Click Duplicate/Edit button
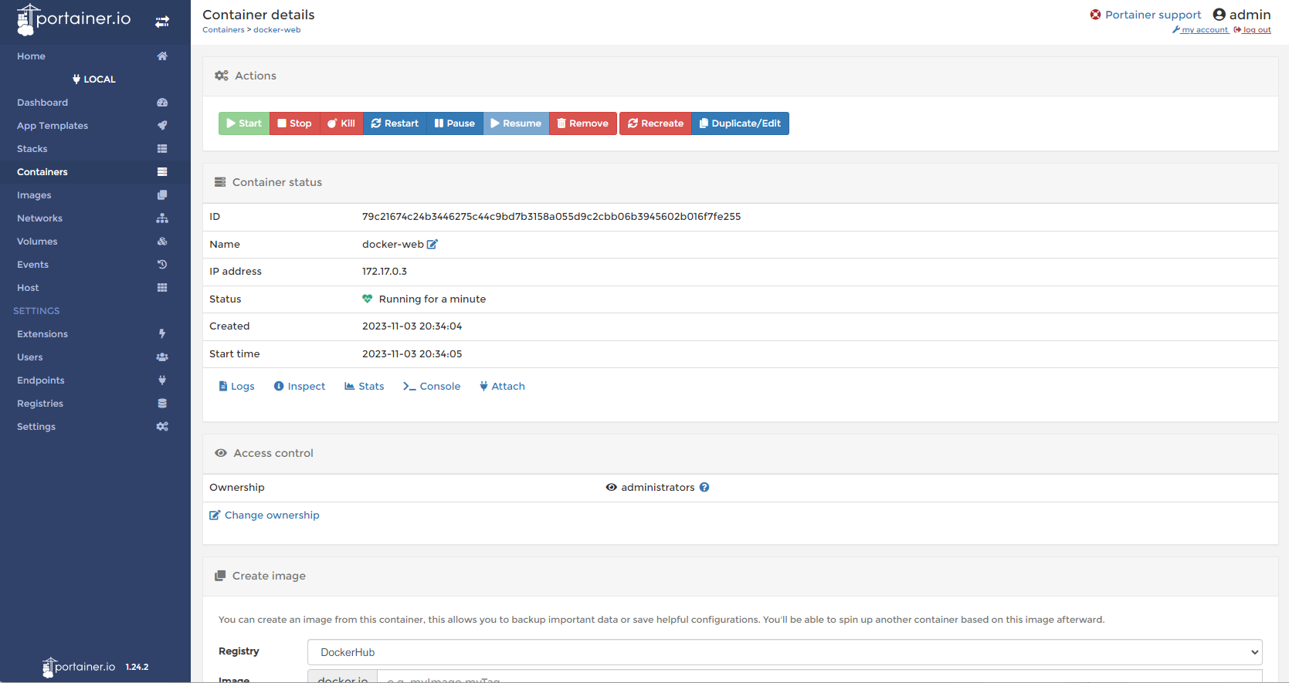This screenshot has width=1289, height=683. pos(740,123)
